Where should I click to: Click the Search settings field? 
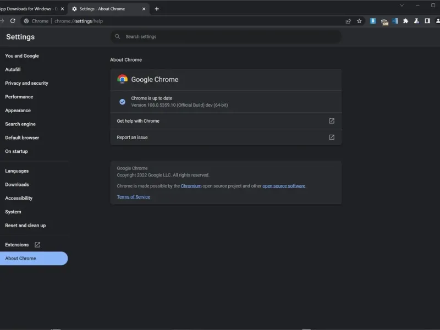[226, 36]
